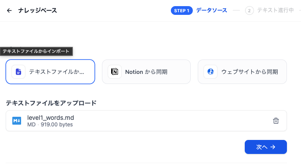Click the Markdown file type icon
301x164 pixels.
pos(17,121)
